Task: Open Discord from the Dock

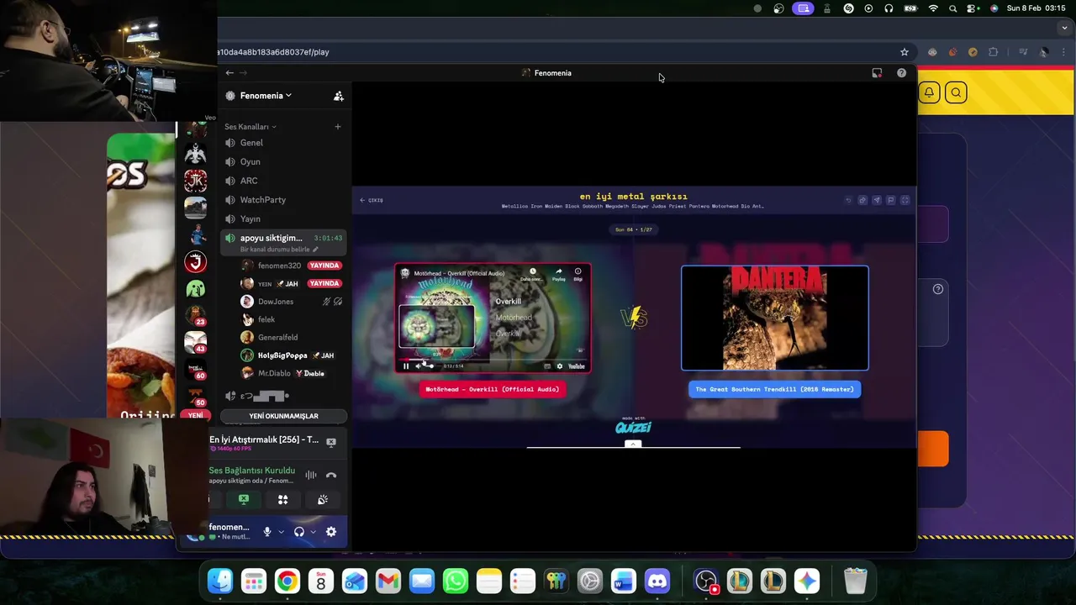Action: (x=657, y=581)
